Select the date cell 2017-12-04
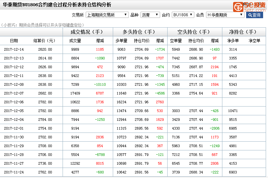The image size is (268, 178). coord(14,120)
